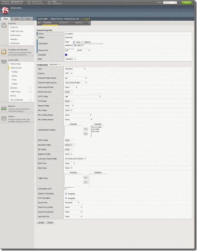Open the Clone Pool (Server) dropdown
Screen dimensions: 197x251
coord(74,212)
